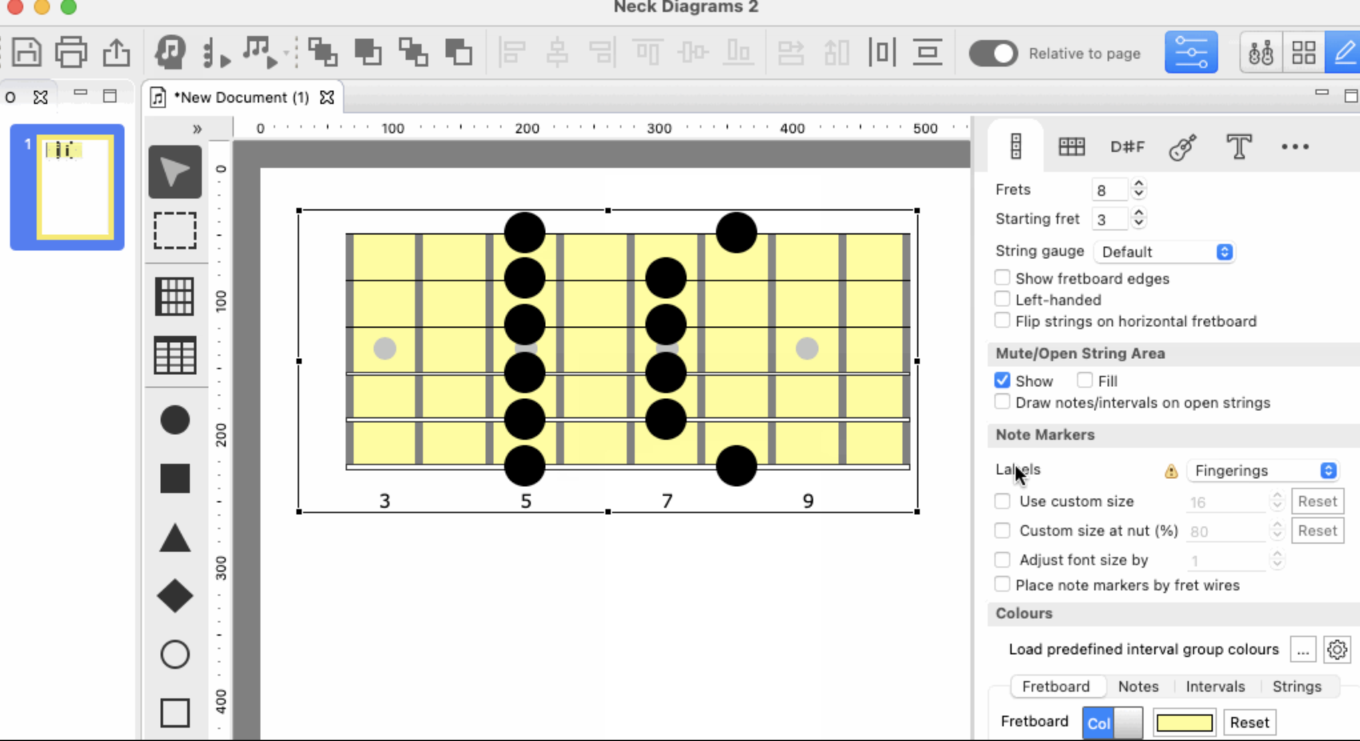1360x741 pixels.
Task: Open the String gauge Default dropdown
Action: tap(1164, 252)
